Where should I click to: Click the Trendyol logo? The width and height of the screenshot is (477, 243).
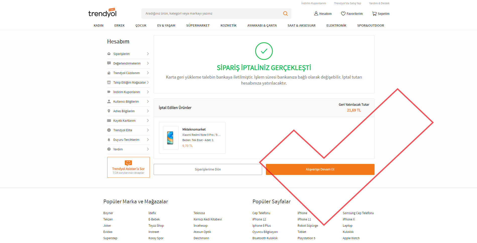point(102,13)
